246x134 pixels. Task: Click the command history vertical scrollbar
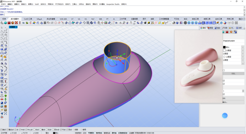point(244,9)
